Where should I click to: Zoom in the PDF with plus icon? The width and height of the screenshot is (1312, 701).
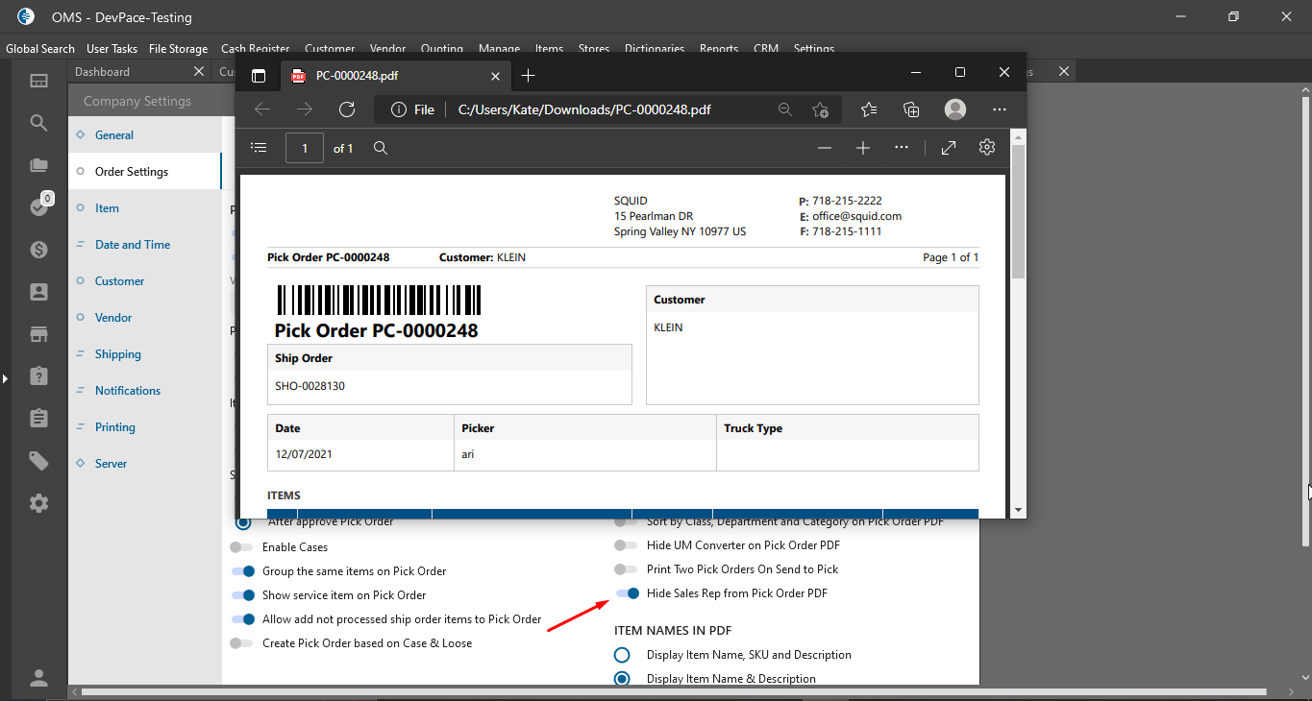point(863,148)
